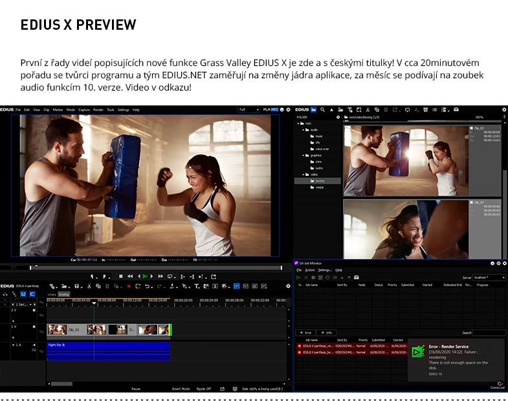Open Help menu in GV Job Monitor
508x401 pixels.
tap(338, 270)
